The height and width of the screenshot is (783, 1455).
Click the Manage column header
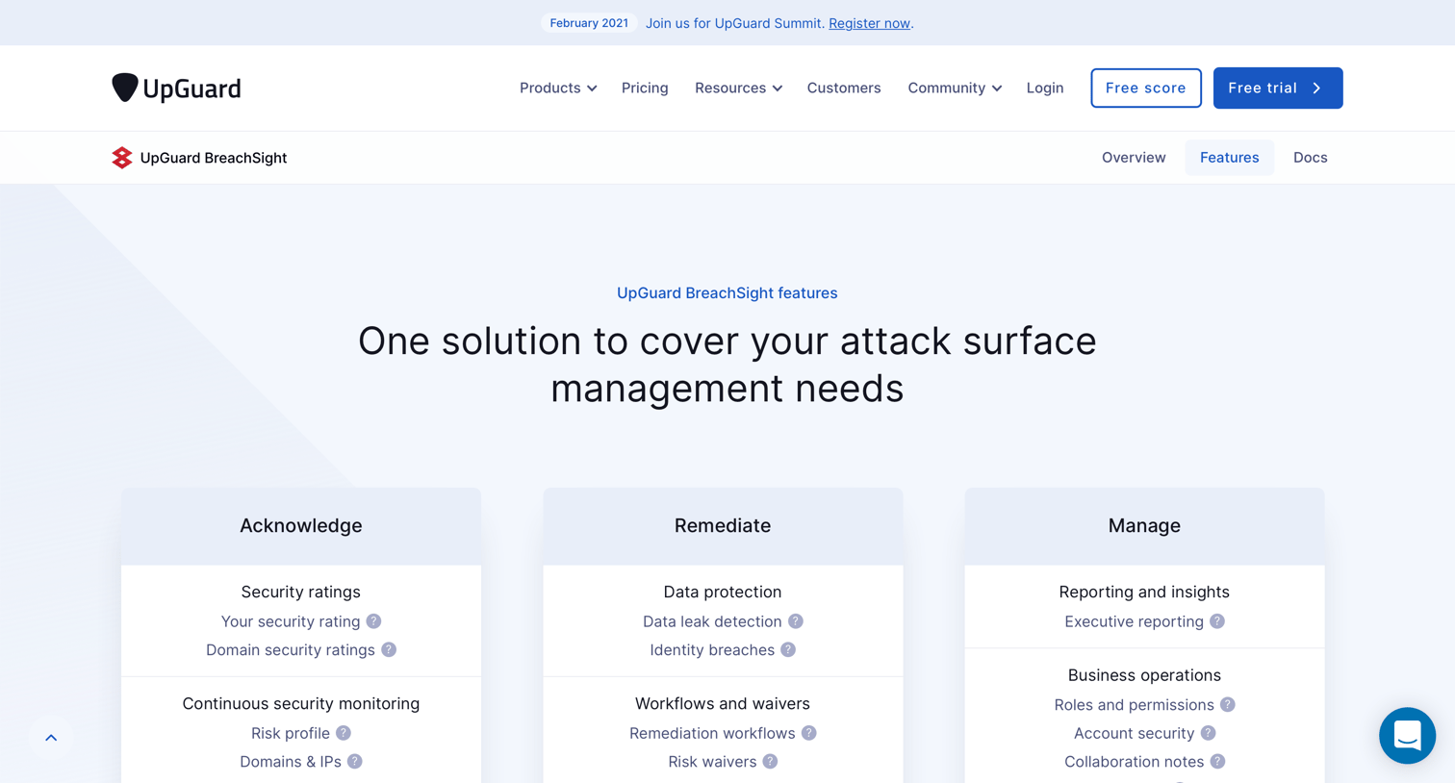tap(1144, 525)
